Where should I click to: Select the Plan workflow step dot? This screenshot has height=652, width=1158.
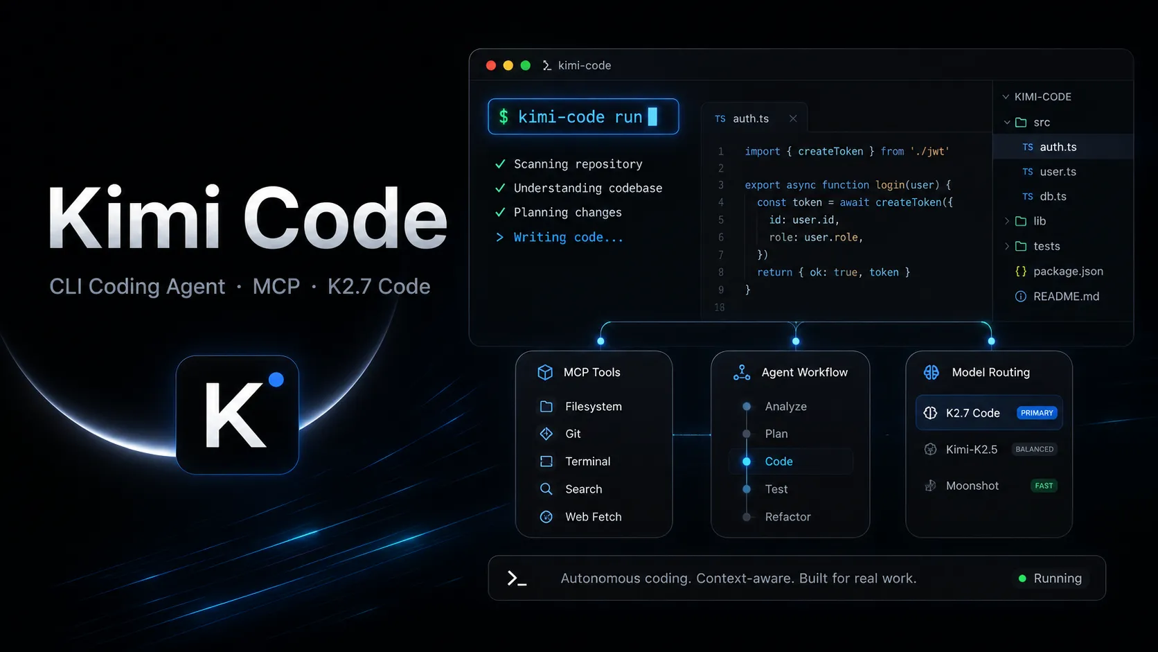(747, 434)
